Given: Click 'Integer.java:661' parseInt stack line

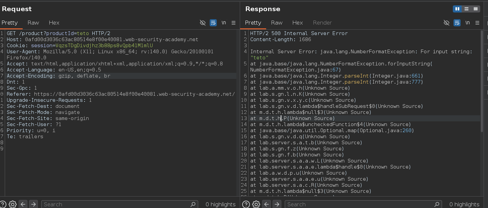Looking at the screenshot, I should tap(336, 76).
